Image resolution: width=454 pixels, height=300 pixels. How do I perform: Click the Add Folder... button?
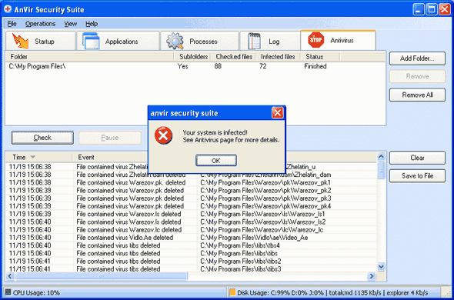click(417, 58)
